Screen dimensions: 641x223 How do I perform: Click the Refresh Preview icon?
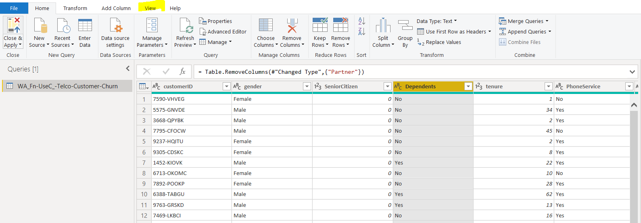pyautogui.click(x=186, y=25)
